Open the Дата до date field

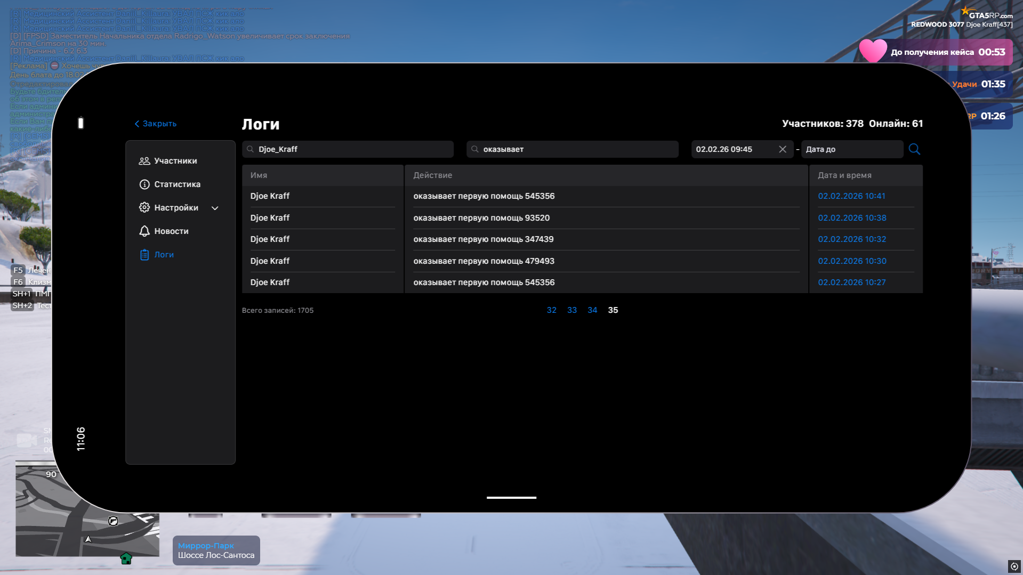(851, 149)
